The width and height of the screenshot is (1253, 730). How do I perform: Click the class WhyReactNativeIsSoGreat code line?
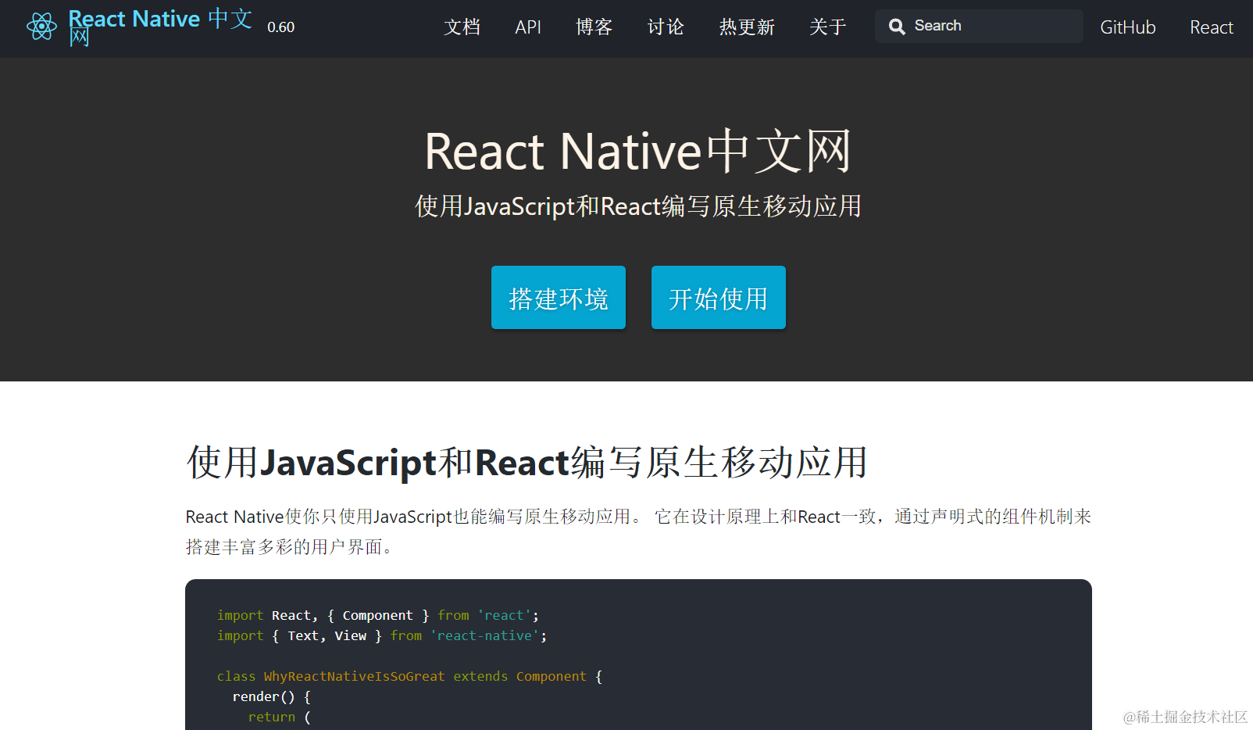coord(410,677)
